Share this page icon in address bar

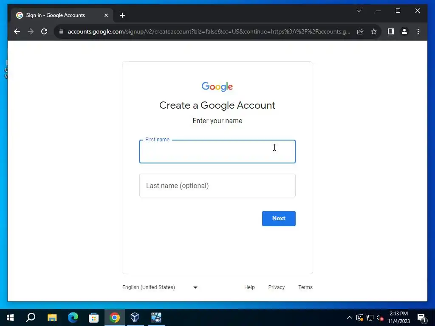(360, 31)
